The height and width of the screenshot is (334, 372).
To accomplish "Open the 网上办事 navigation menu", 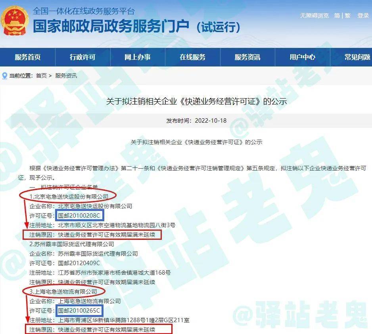I will click(x=137, y=57).
